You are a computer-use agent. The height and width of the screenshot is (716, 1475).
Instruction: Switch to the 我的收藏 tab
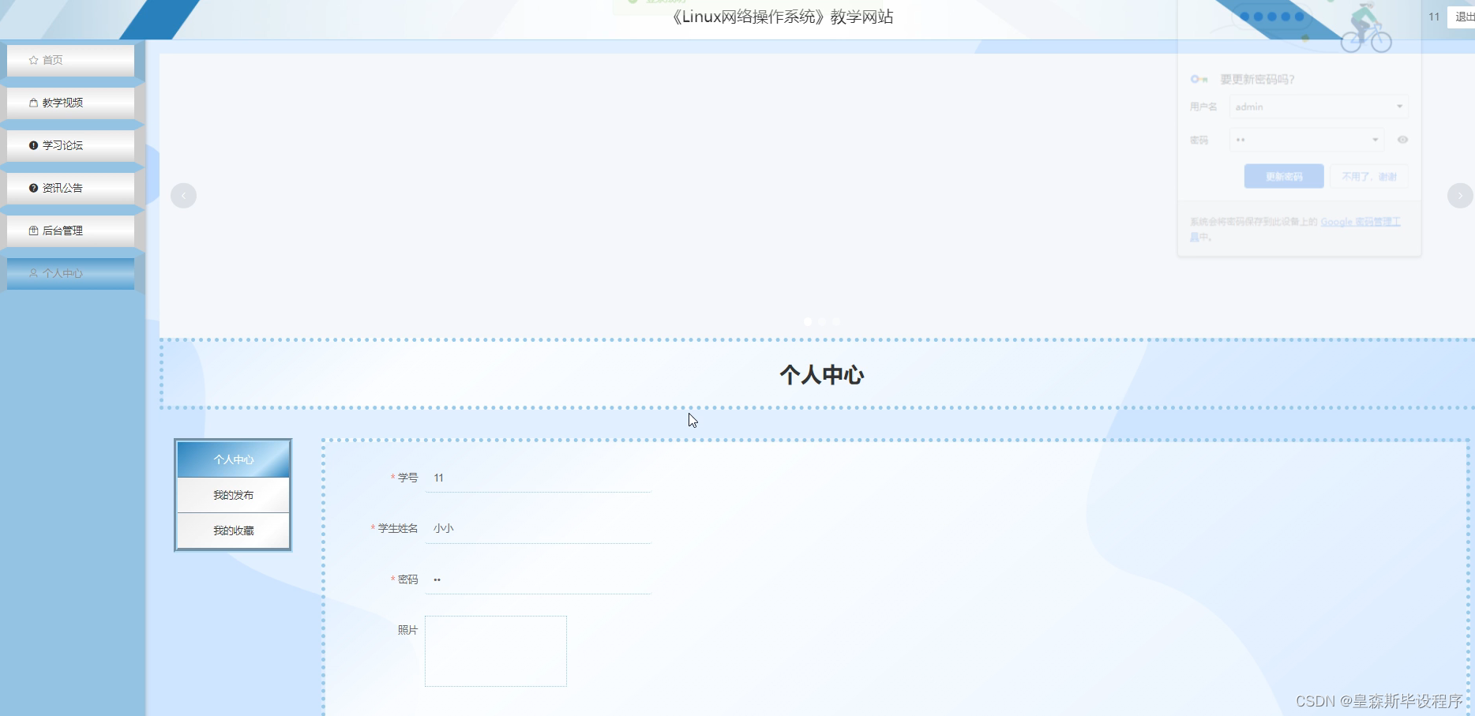point(233,530)
